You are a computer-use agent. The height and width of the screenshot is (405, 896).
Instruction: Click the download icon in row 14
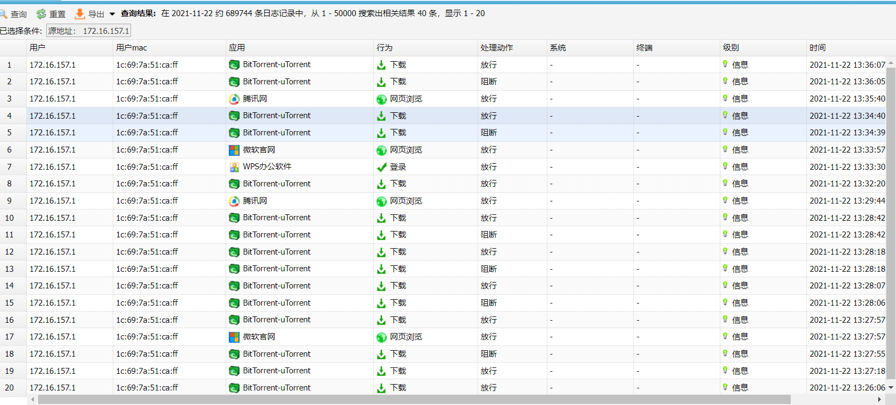[x=381, y=286]
